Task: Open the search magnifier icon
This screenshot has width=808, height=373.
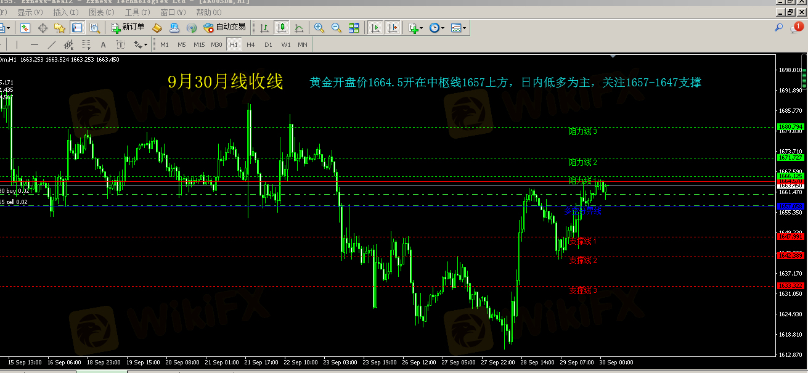Action: click(779, 28)
